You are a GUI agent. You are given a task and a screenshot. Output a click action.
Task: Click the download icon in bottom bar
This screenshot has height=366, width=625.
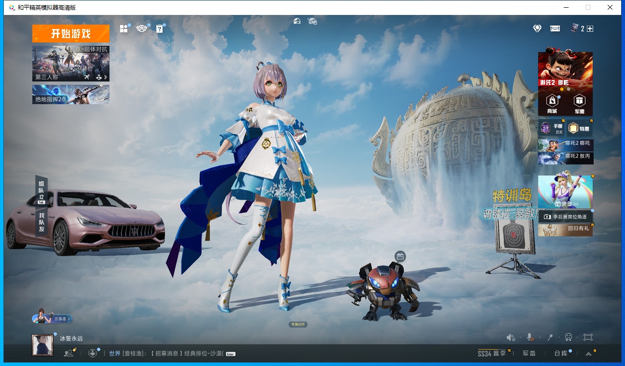click(x=93, y=353)
